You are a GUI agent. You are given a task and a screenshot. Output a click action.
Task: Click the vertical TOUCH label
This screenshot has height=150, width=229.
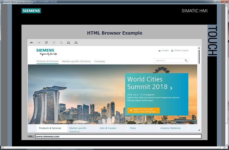pyautogui.click(x=212, y=40)
